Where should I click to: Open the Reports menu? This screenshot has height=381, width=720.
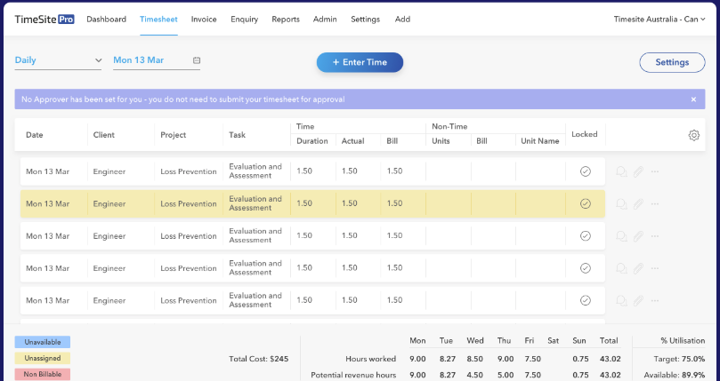click(285, 19)
